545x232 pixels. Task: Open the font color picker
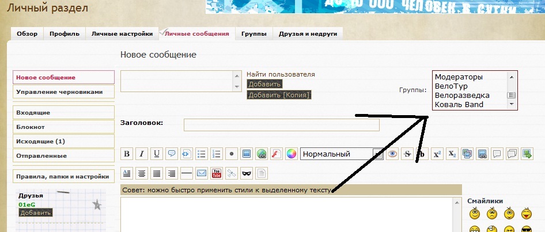coord(292,154)
